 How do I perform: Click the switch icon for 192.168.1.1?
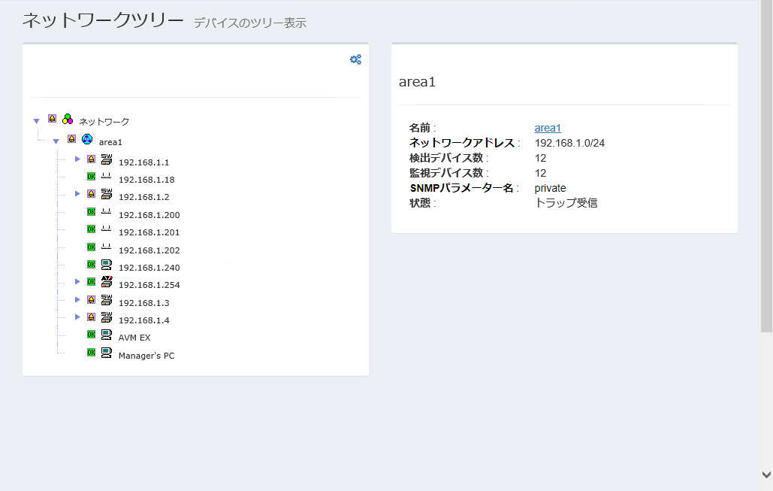[x=107, y=159]
